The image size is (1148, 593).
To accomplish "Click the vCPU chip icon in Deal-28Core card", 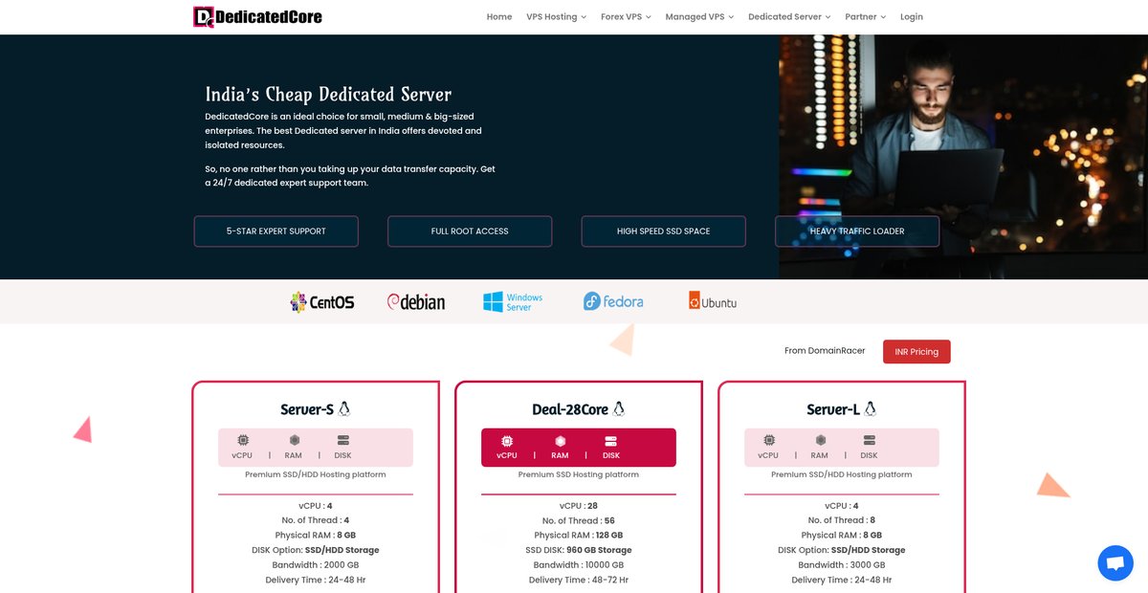I will [x=507, y=440].
